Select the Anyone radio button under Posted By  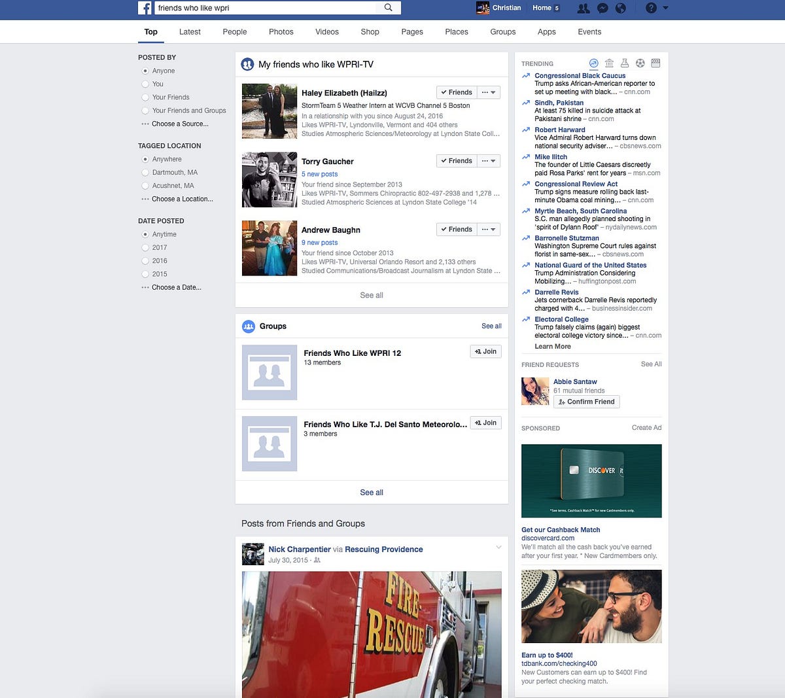click(146, 71)
